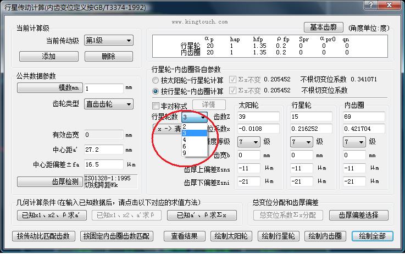405x254 pixels.
Task: Click the 按固定内齿圈齿数匹配 button
Action: [116, 236]
